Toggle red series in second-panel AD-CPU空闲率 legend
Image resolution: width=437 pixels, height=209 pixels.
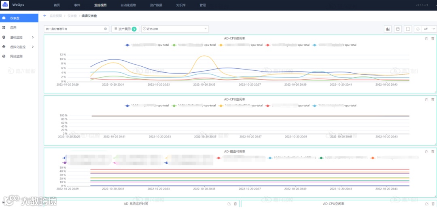click(287, 106)
